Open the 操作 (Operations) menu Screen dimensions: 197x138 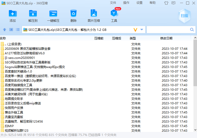click(x=126, y=3)
